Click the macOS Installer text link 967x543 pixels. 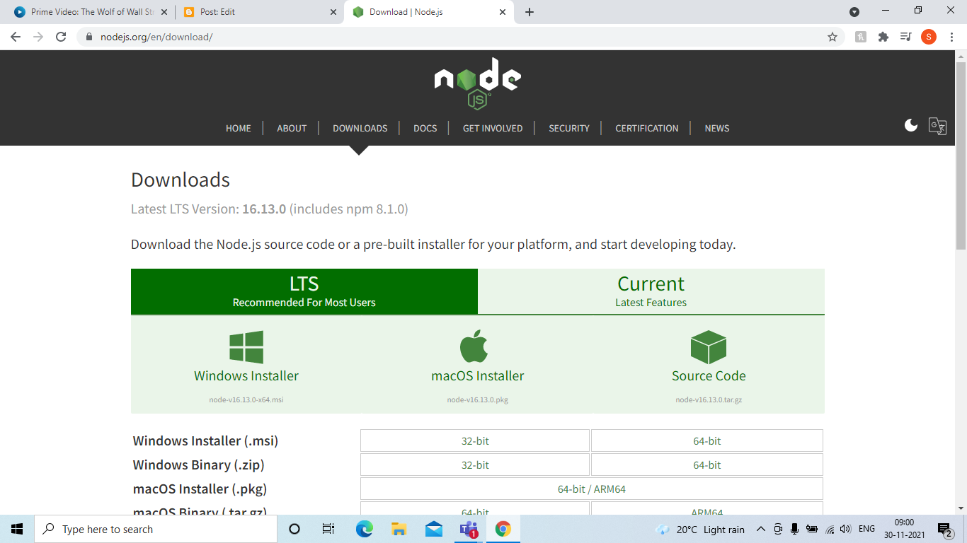click(478, 376)
